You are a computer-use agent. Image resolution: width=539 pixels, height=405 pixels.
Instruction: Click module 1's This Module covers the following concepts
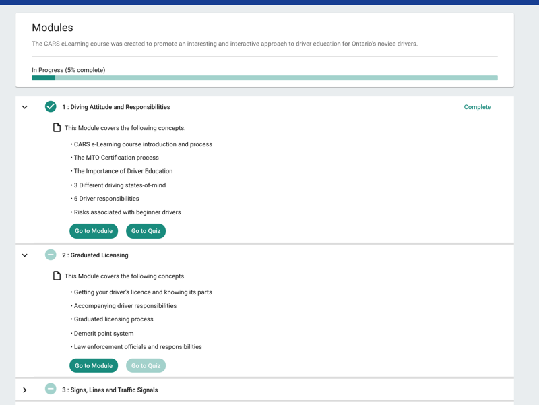pos(125,128)
